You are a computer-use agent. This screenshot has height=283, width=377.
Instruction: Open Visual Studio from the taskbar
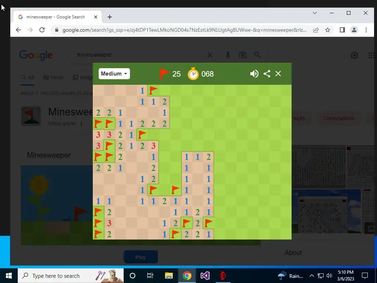click(205, 276)
